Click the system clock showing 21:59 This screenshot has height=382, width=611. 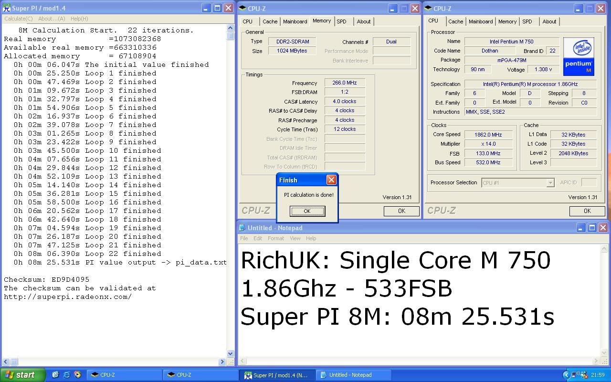598,375
